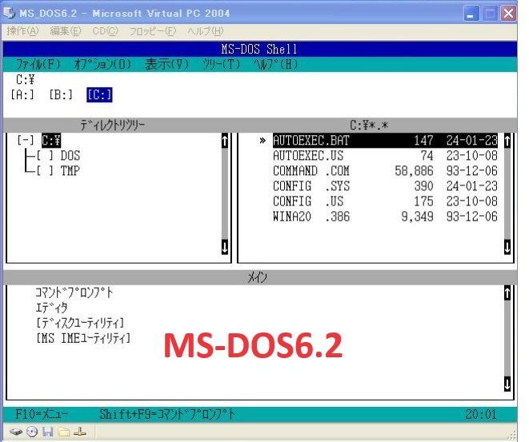
Task: Click the C:¥ current path text
Action: pyautogui.click(x=26, y=80)
